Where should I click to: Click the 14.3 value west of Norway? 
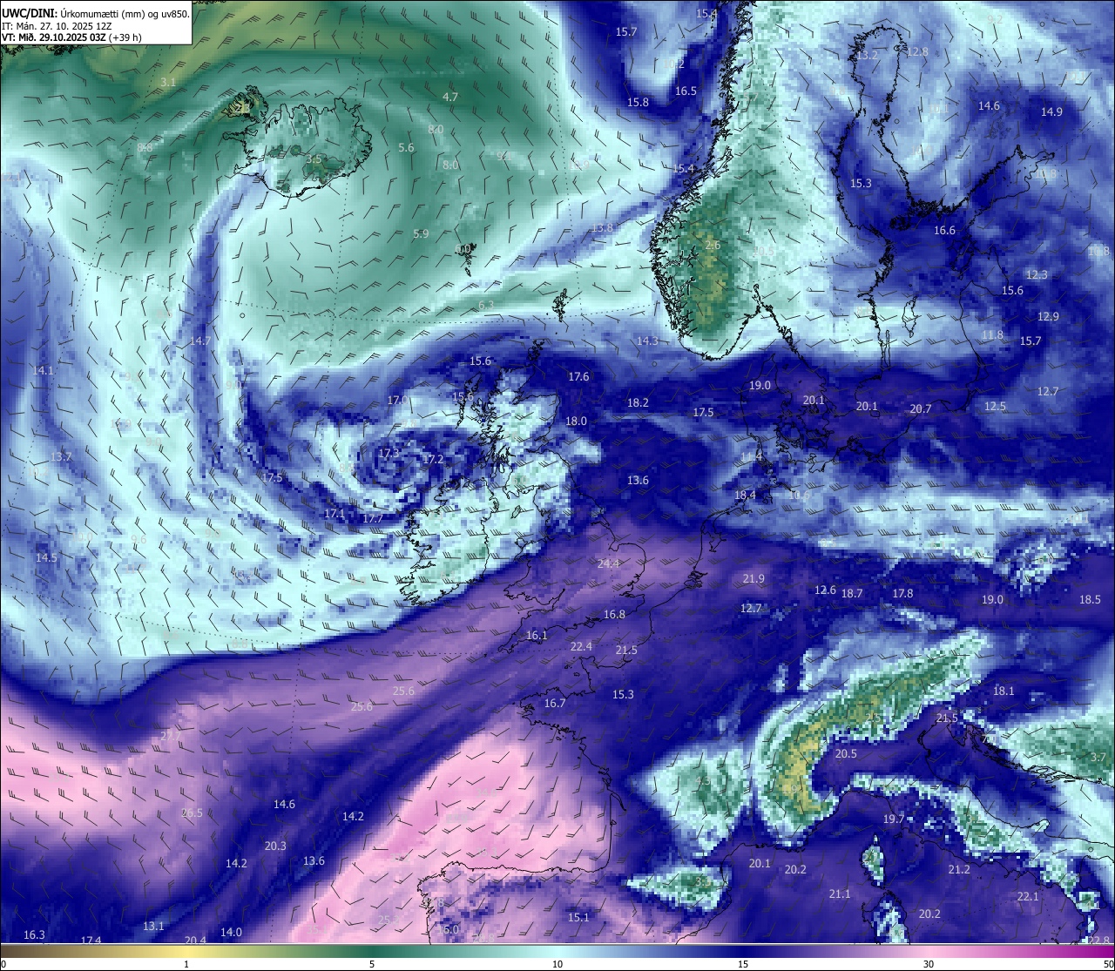pyautogui.click(x=647, y=341)
